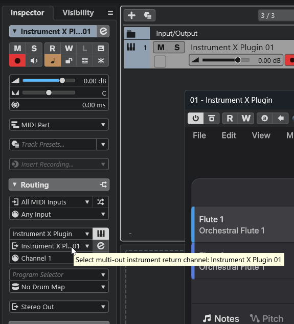
Task: Open Any Input channel dropdown
Action: tap(59, 214)
